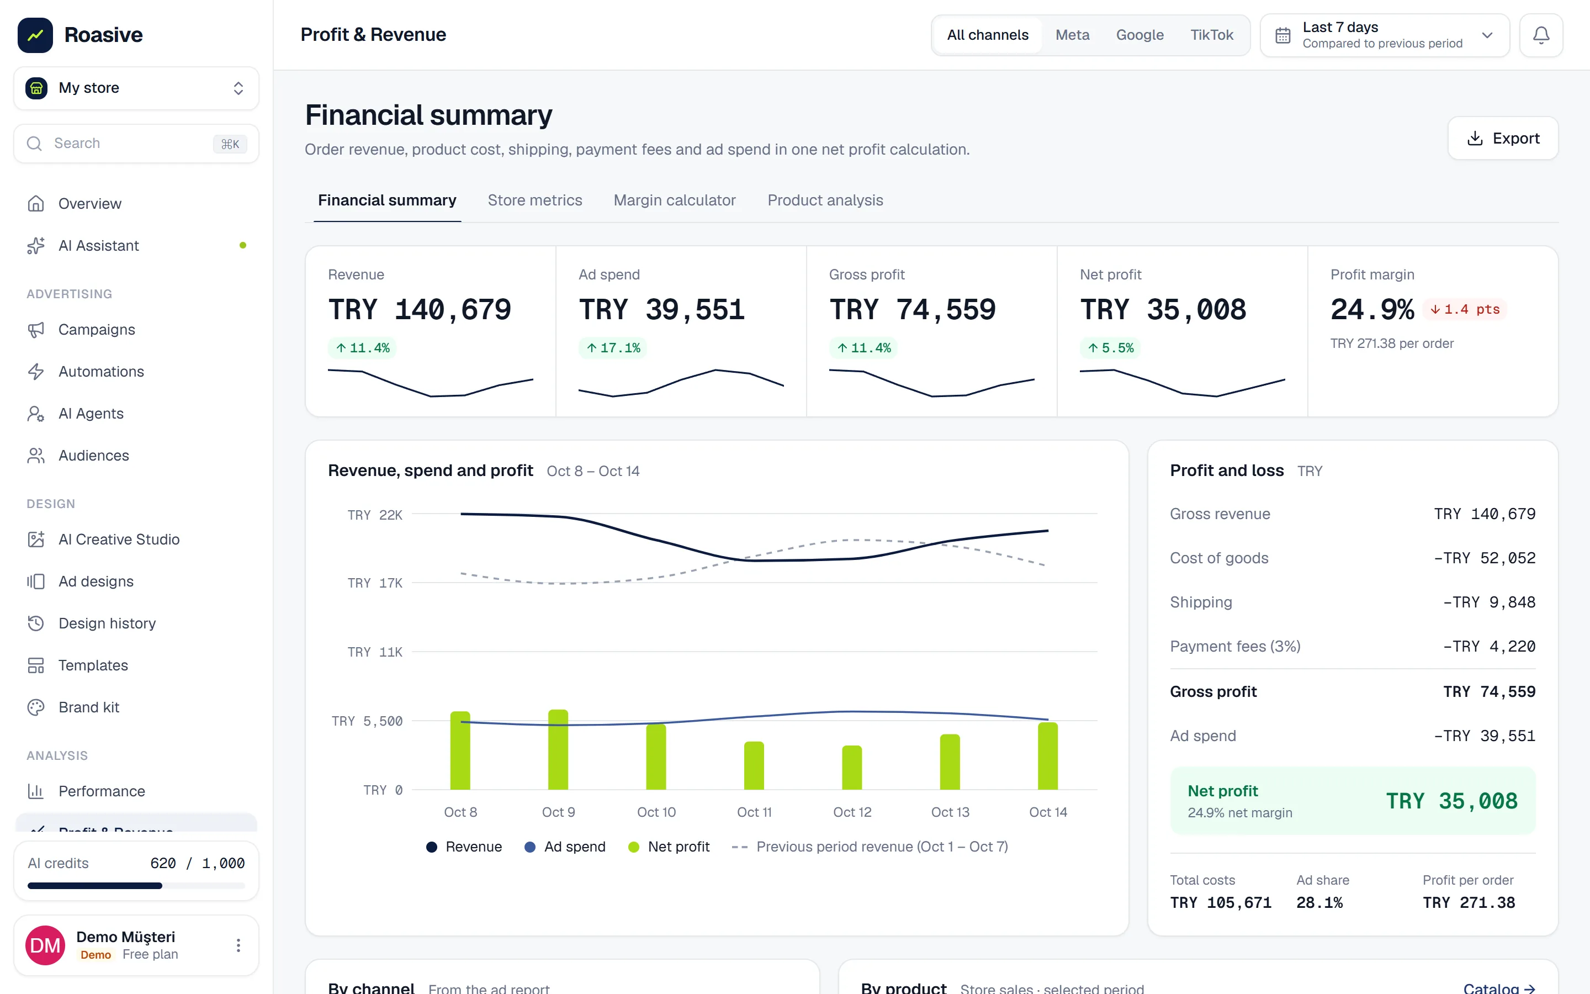Select the All channels filter
This screenshot has width=1590, height=994.
[988, 35]
